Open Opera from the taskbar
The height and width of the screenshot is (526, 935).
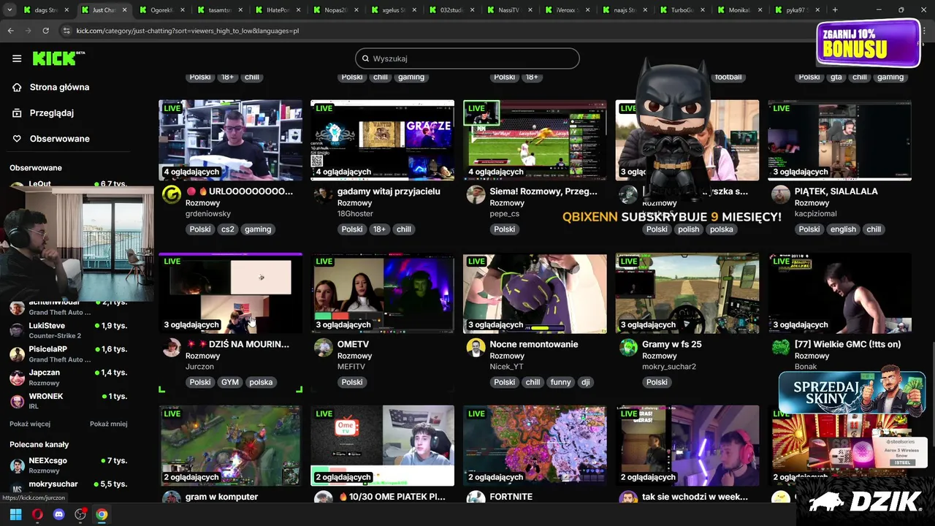[37, 514]
